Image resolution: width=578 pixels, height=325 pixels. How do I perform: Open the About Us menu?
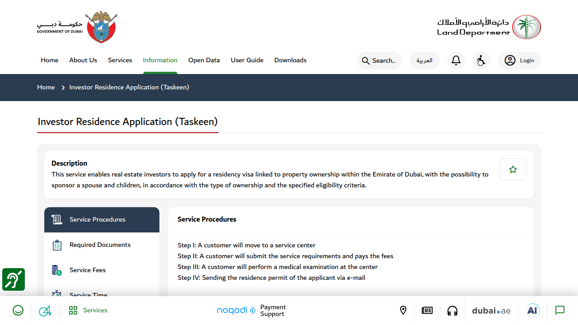[83, 60]
